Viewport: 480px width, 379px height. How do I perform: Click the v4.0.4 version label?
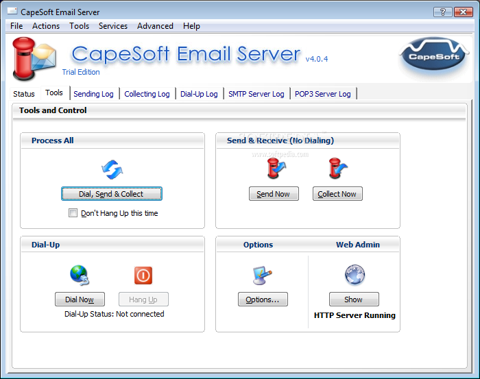click(317, 59)
